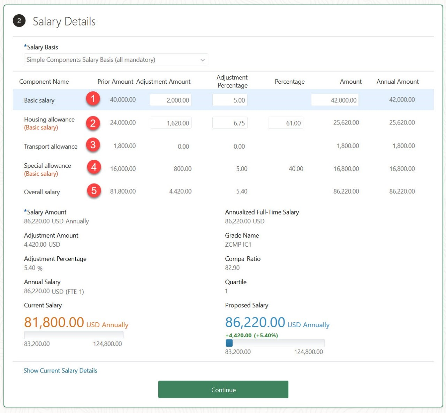Open the Salary Basis dropdown

coord(115,59)
